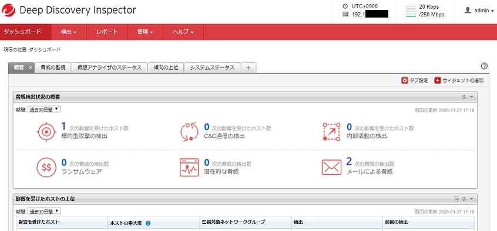Open the 影響を受けたホストの上位 widget options arrow
Viewport: 497px width, 231px height.
click(x=471, y=199)
